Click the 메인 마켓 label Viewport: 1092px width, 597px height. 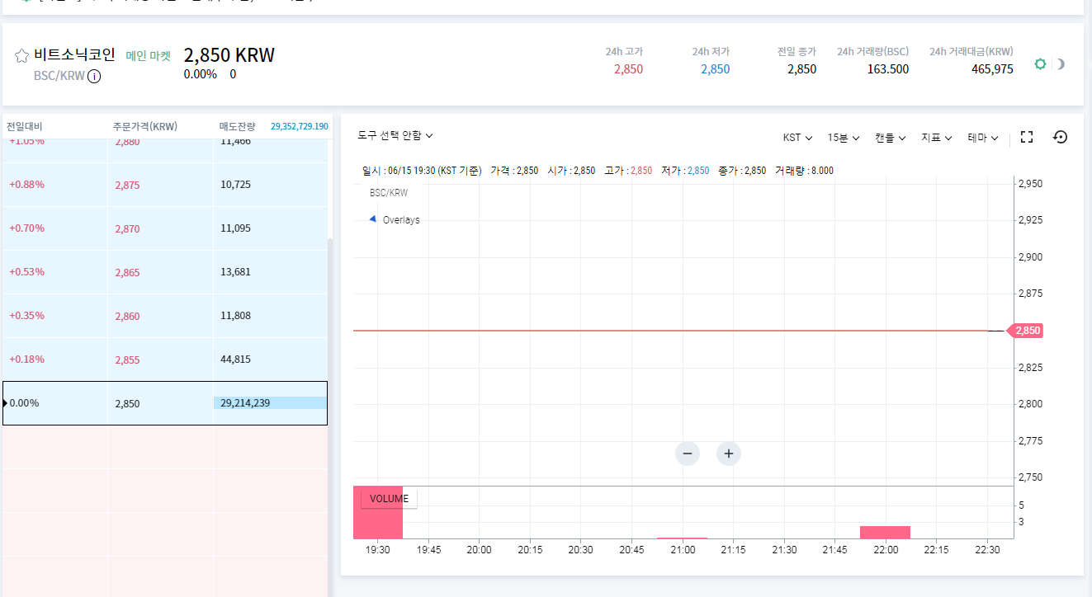coord(149,56)
